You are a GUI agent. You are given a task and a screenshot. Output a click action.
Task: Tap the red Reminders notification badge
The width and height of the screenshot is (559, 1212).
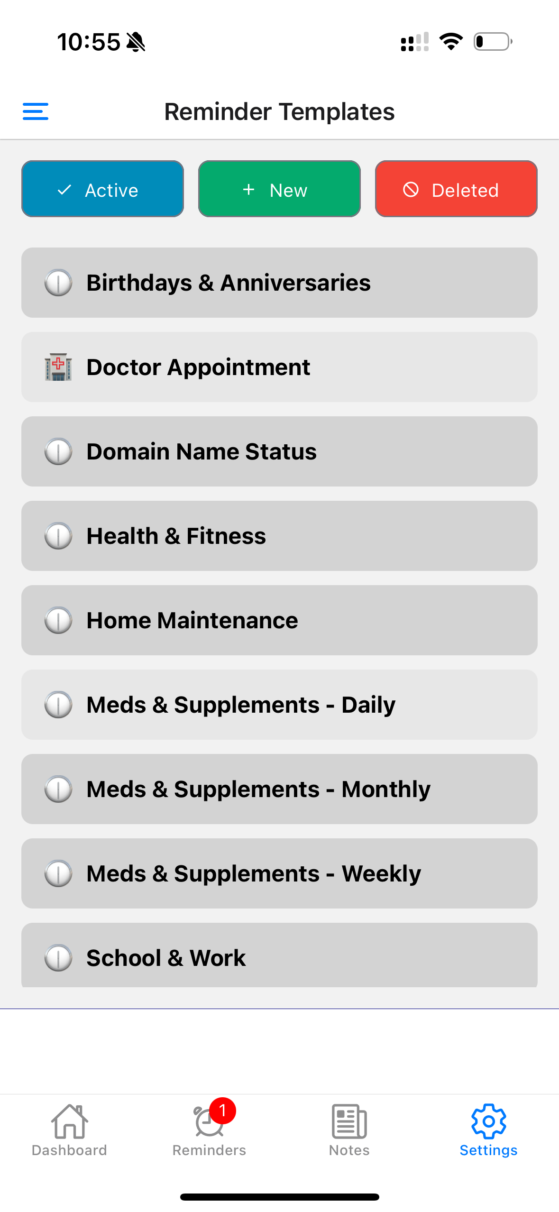(x=222, y=1111)
